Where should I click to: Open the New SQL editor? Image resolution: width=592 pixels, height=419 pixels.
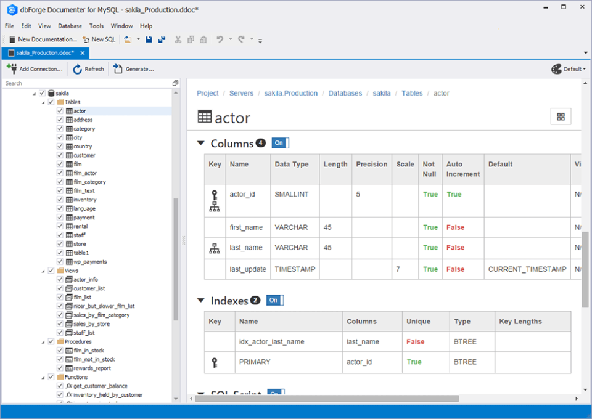click(99, 39)
